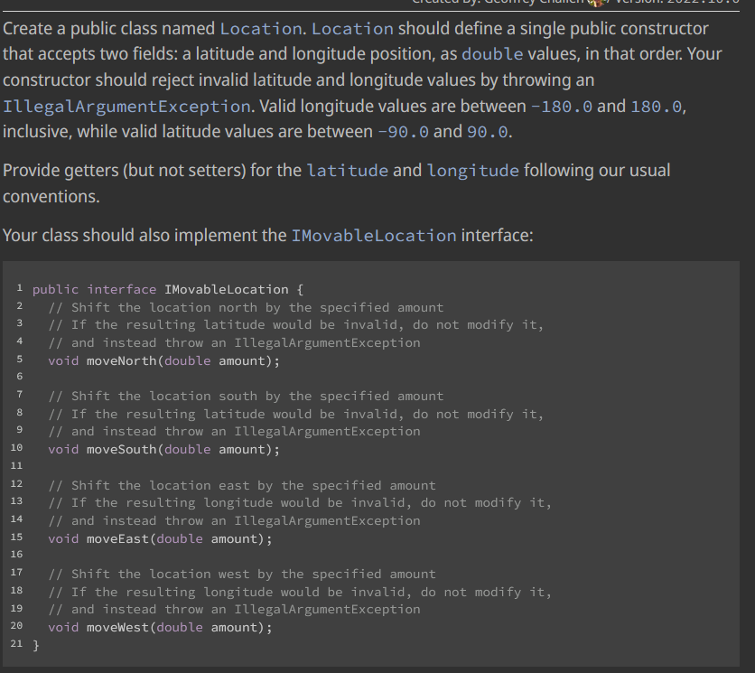The image size is (755, 673).
Task: Click the highlighted Location class name in the first paragraph
Action: [x=261, y=29]
